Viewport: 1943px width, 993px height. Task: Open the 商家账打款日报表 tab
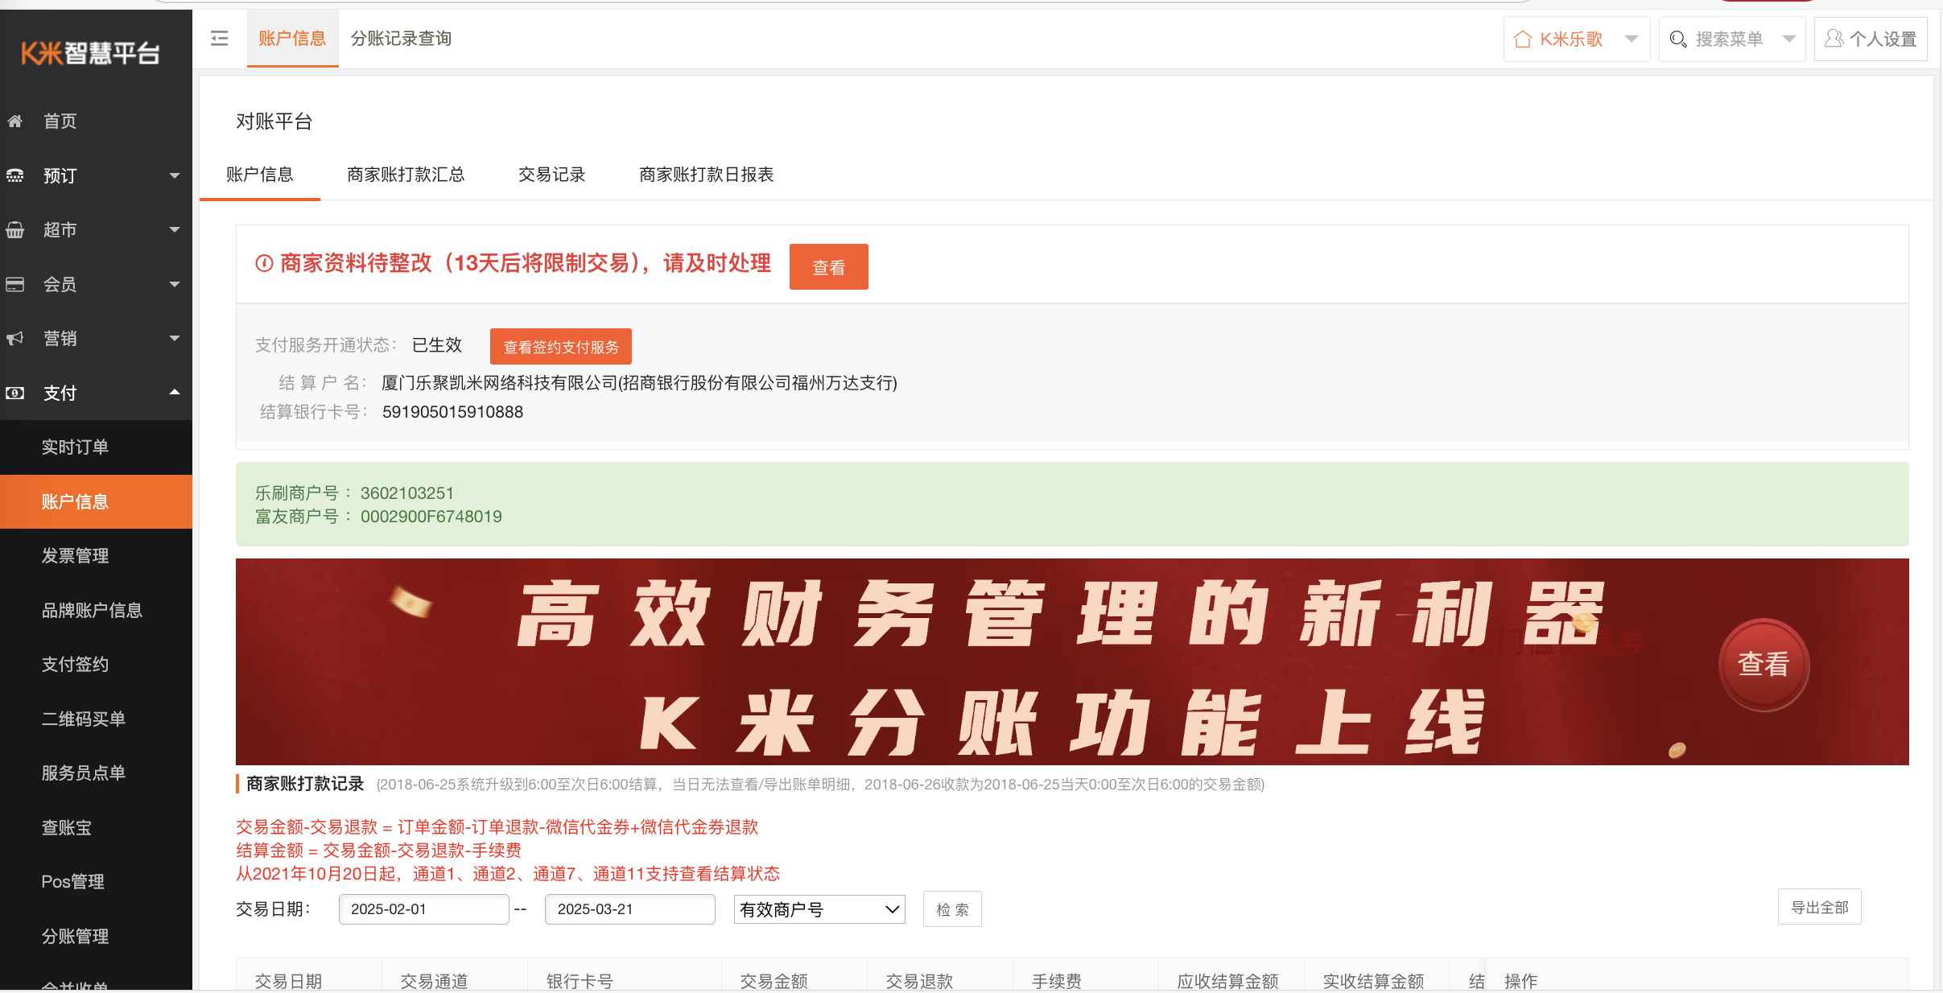tap(706, 175)
